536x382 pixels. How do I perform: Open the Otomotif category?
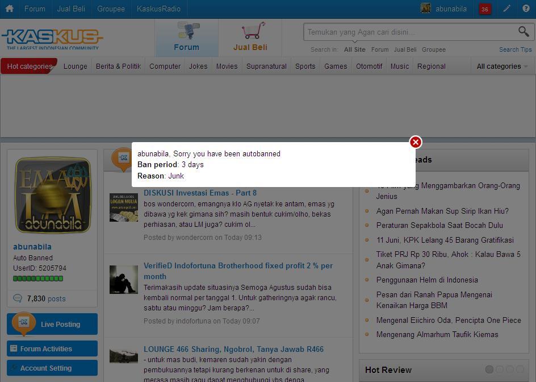(369, 67)
